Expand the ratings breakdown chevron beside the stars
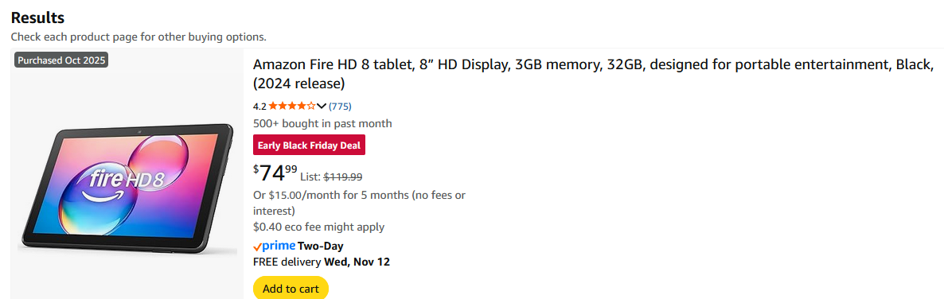The width and height of the screenshot is (944, 299). 322,107
